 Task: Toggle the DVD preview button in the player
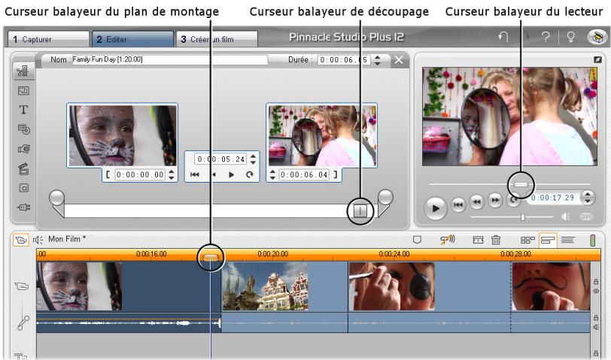point(586,216)
